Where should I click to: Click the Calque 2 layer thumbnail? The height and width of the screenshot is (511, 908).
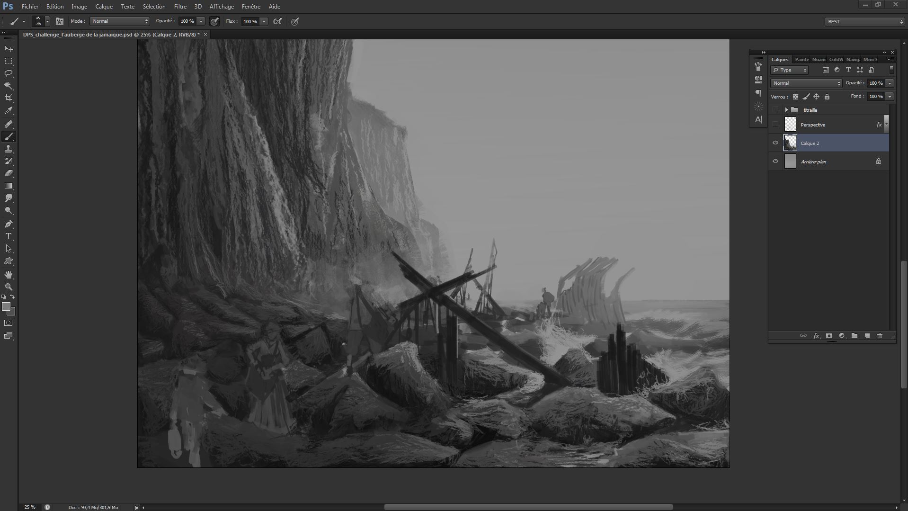pyautogui.click(x=790, y=143)
